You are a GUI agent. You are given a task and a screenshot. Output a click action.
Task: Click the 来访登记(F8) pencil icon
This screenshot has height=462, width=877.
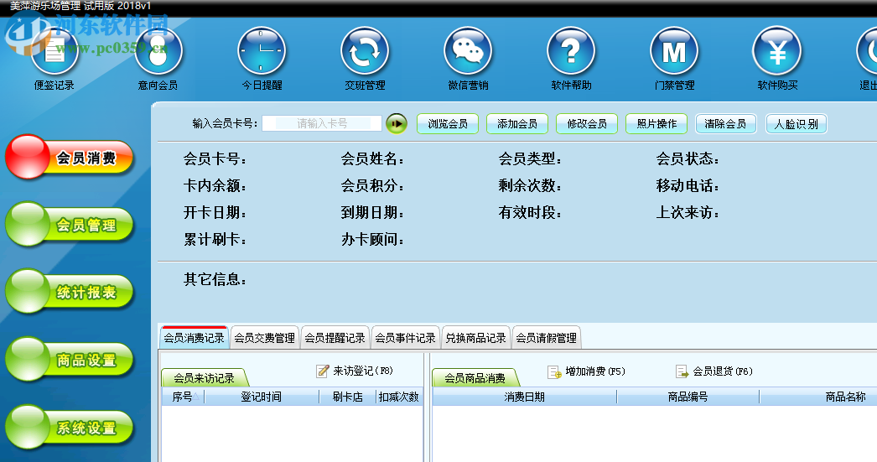click(322, 371)
